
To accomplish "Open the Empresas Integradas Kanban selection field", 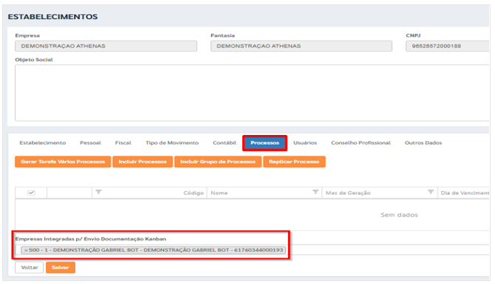I will 252,250.
